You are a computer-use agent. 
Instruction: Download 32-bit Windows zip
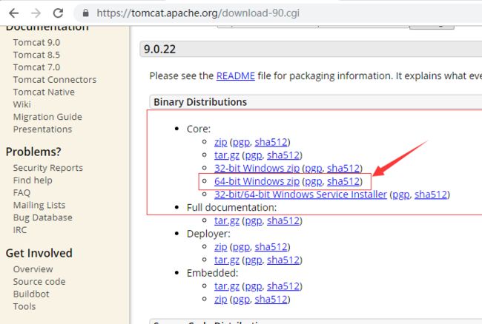point(257,168)
